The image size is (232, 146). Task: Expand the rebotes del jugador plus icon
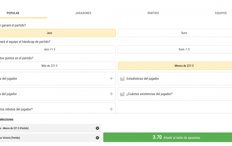111,109
